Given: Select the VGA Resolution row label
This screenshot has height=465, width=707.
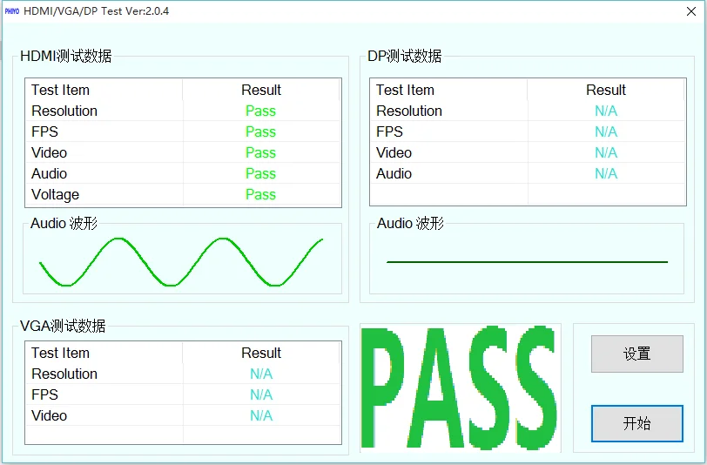Looking at the screenshot, I should [x=64, y=374].
